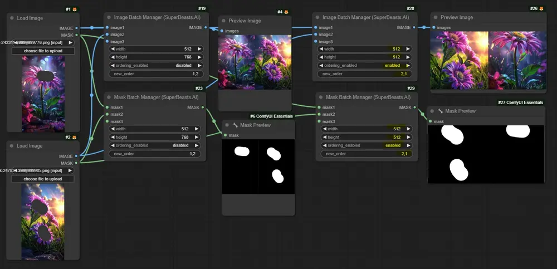Image resolution: width=557 pixels, height=269 pixels.
Task: Collapse the Preview Image node #26
Action: click(435, 17)
